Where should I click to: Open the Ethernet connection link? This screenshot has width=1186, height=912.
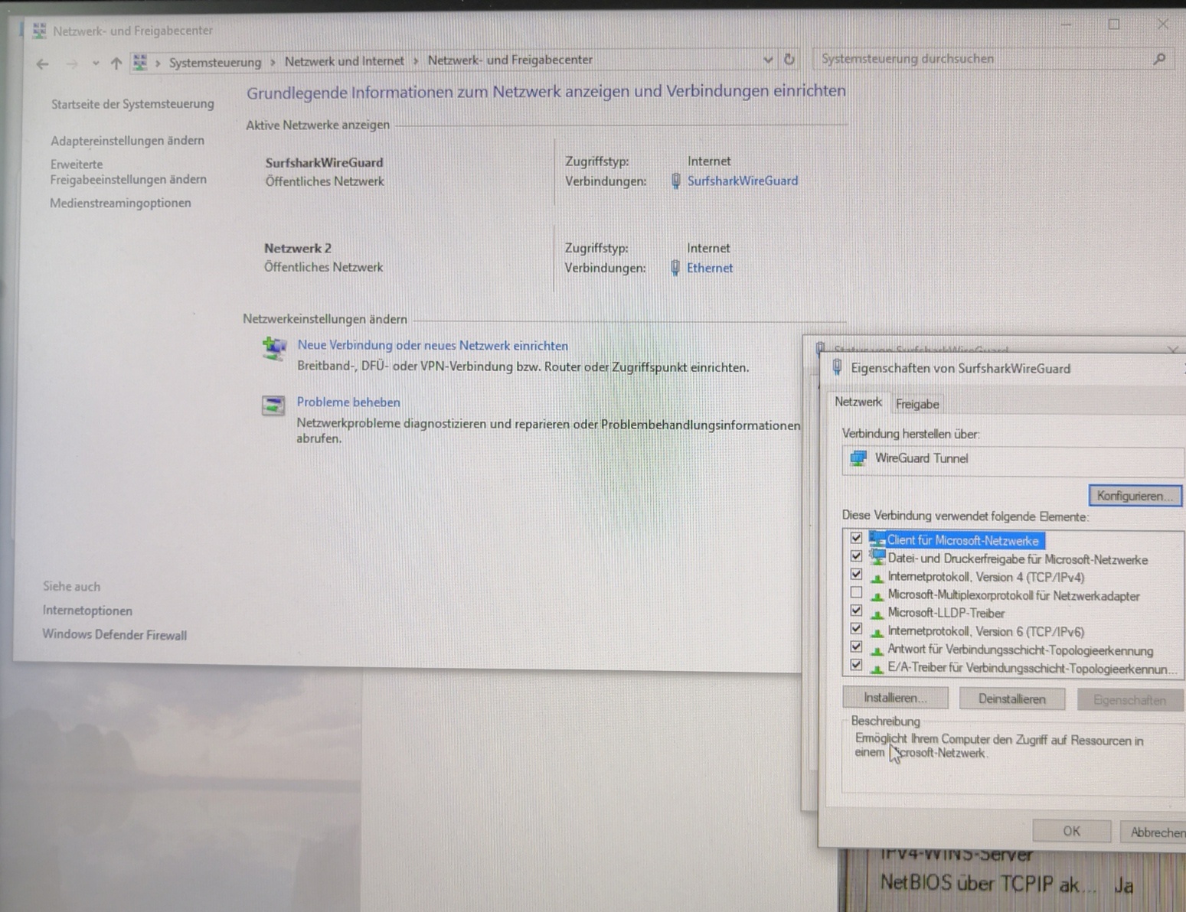click(x=710, y=269)
